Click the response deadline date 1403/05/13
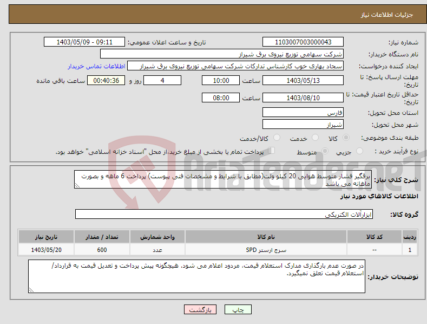 [303, 80]
